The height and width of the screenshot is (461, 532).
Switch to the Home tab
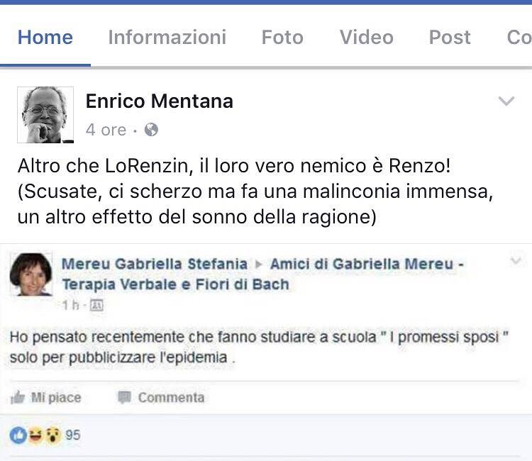45,37
